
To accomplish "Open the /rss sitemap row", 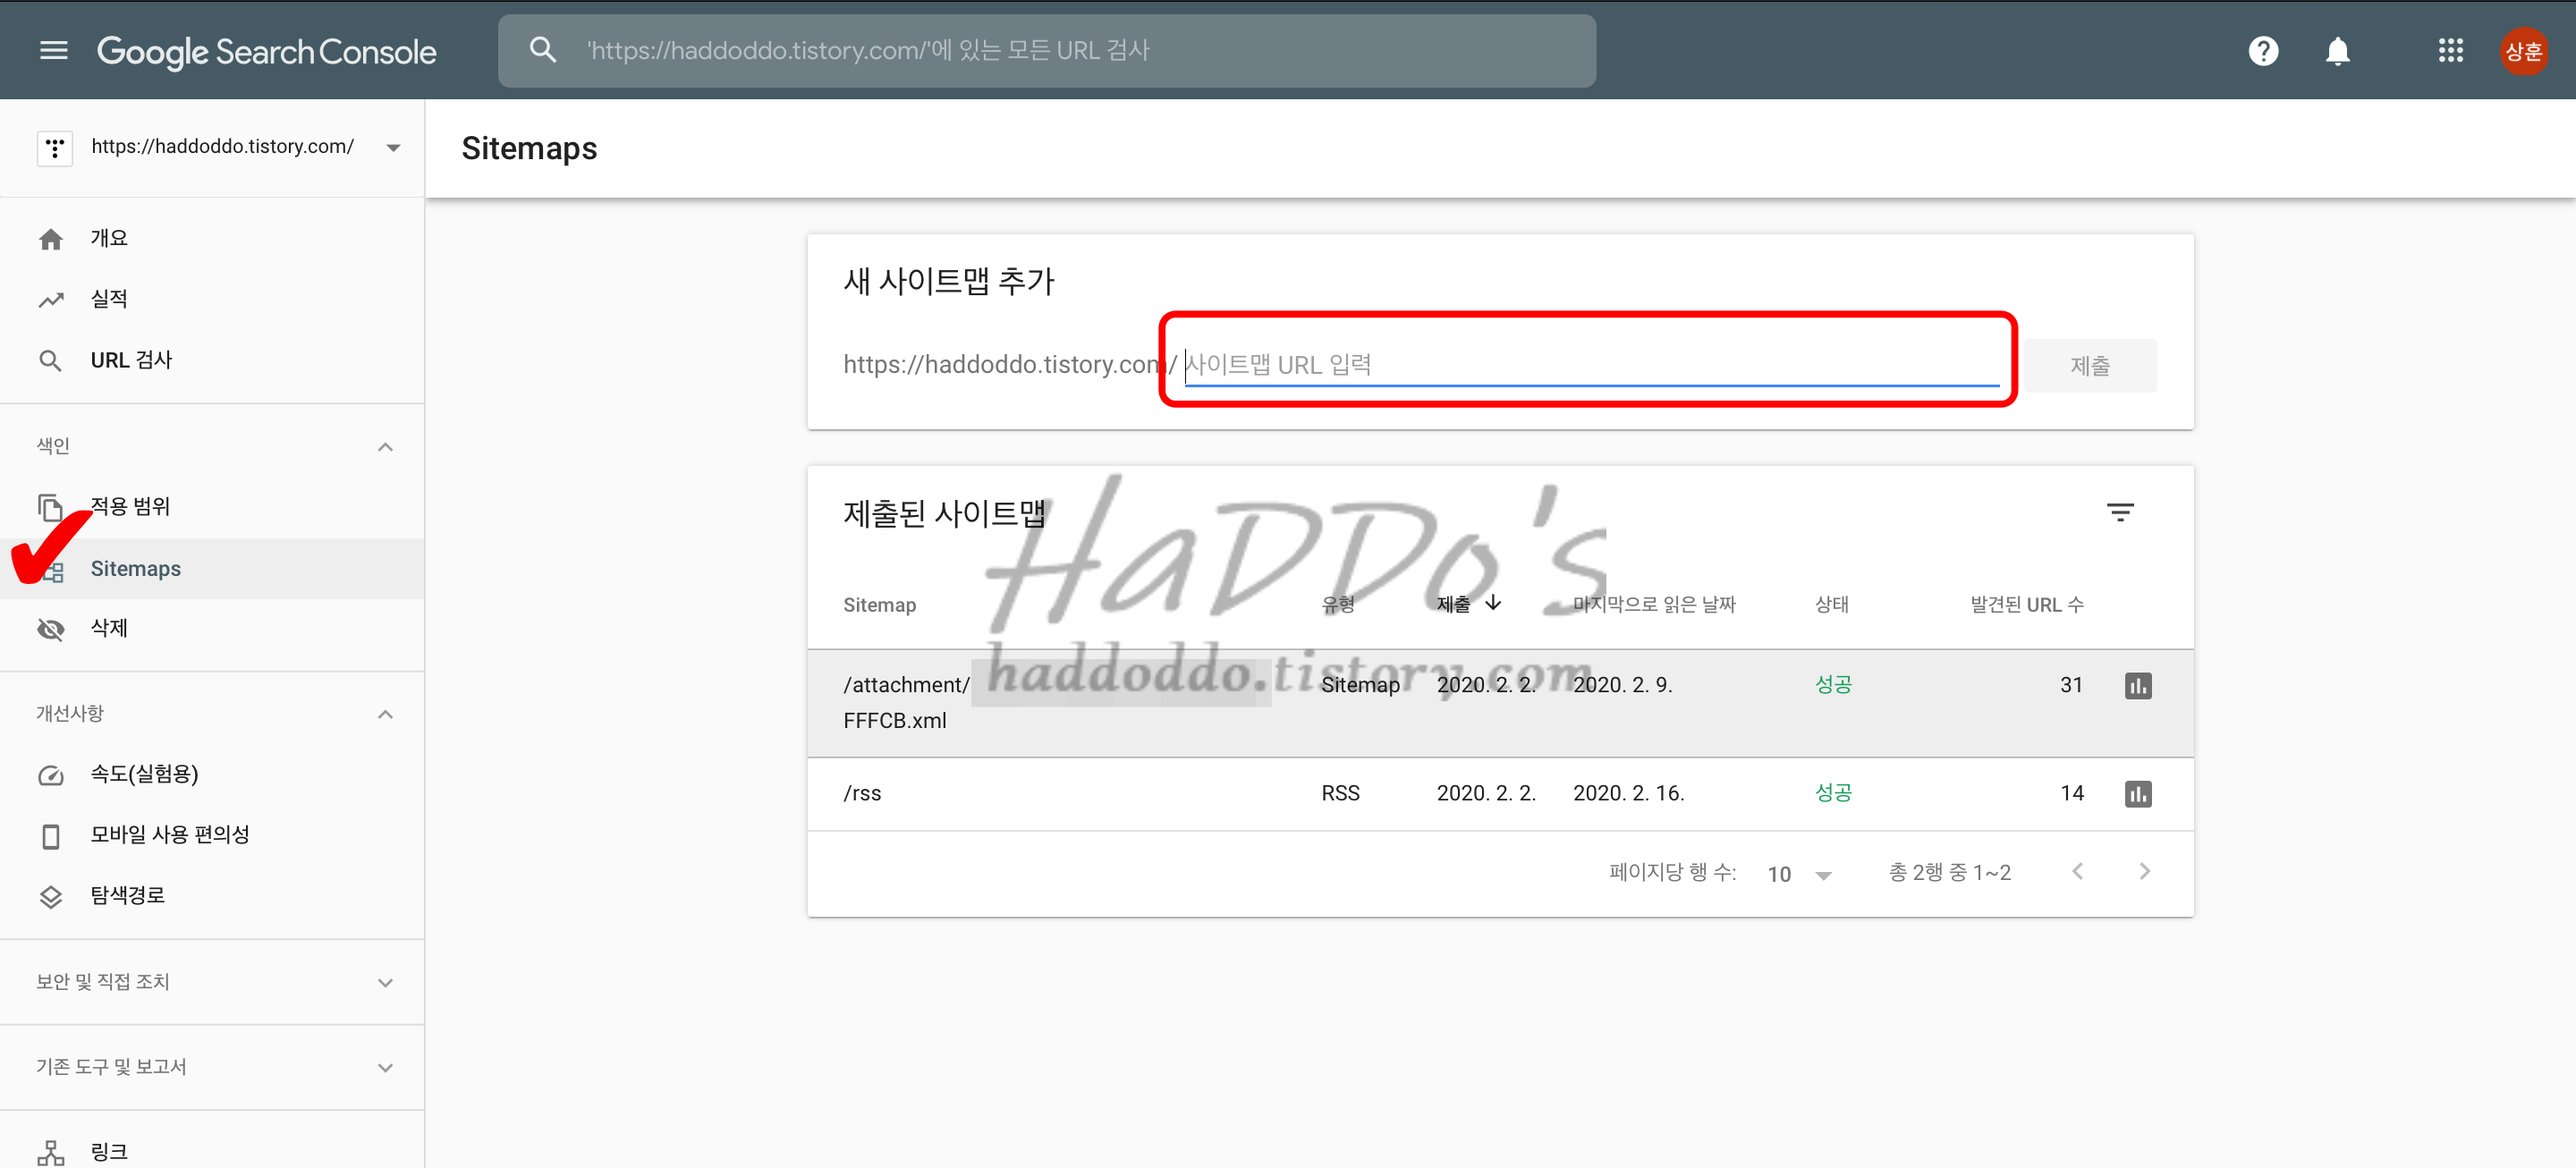I will pyautogui.click(x=863, y=794).
